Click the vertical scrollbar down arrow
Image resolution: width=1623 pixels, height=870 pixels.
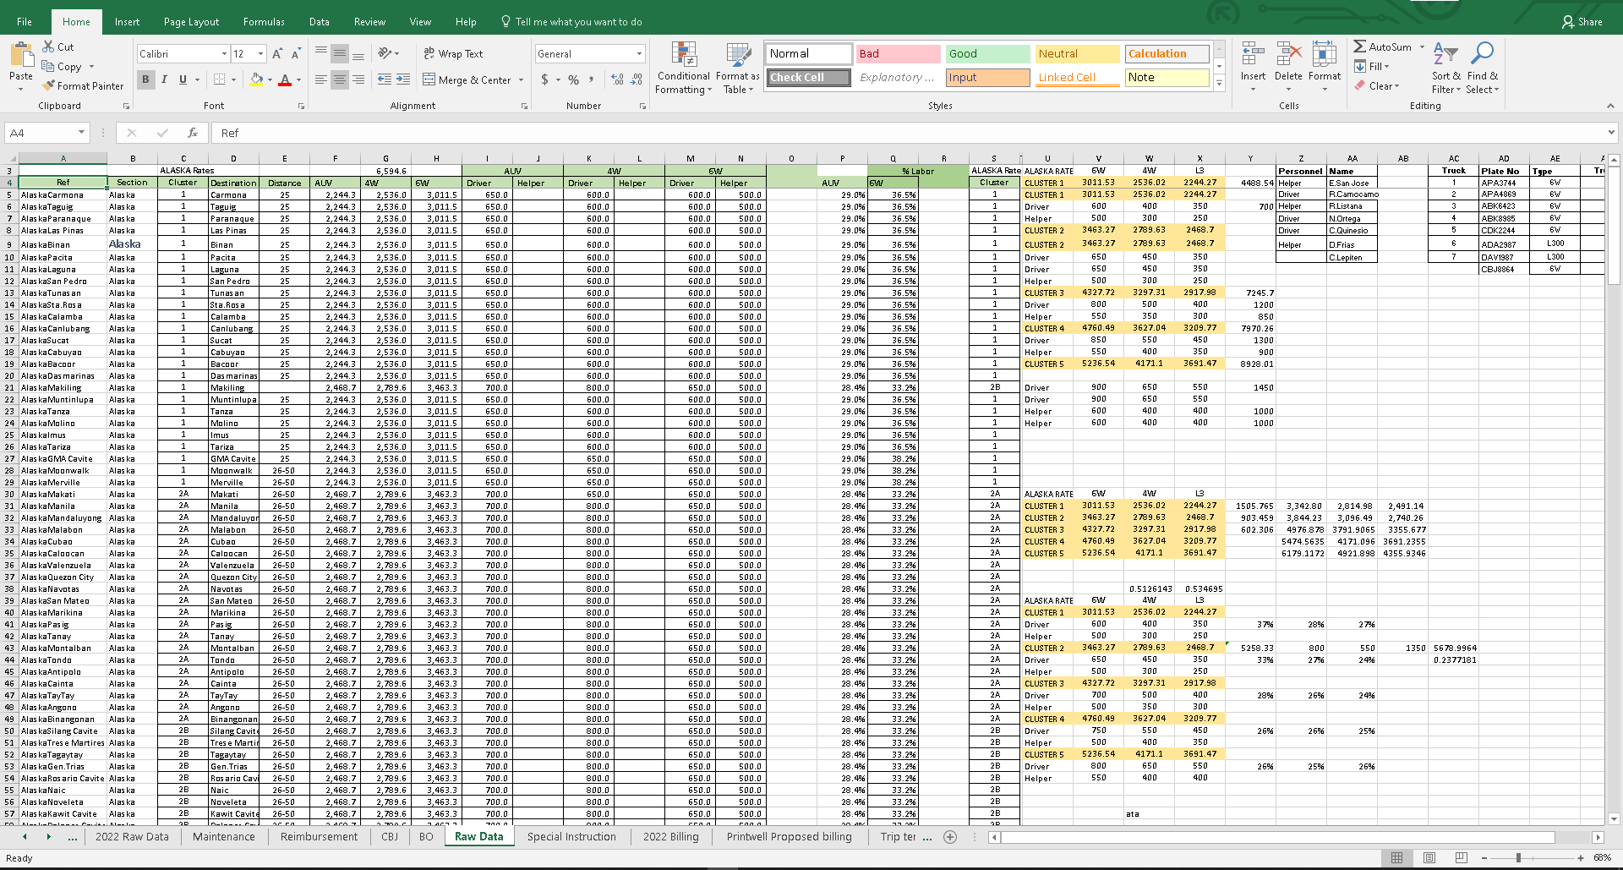(1614, 818)
